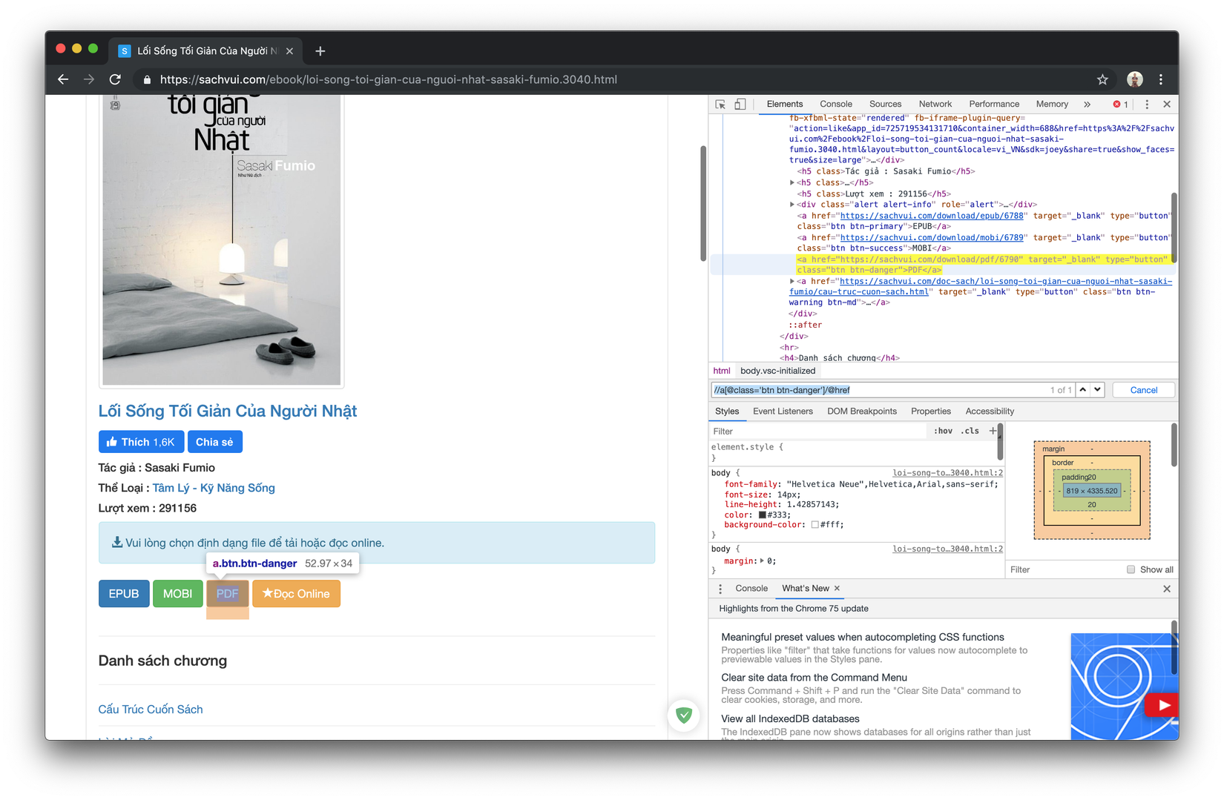Open the Properties pane

point(931,411)
